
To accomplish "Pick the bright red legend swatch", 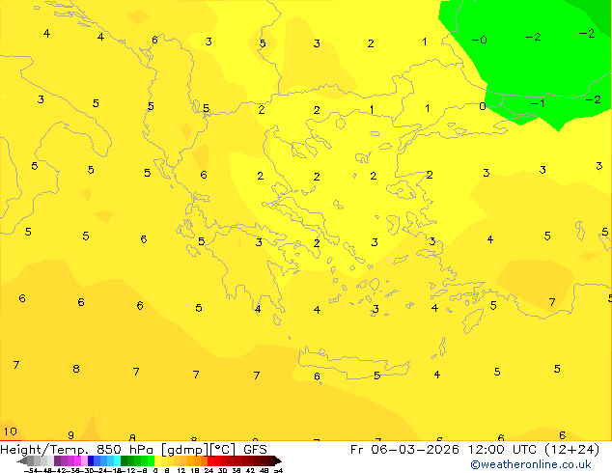I will coord(210,461).
